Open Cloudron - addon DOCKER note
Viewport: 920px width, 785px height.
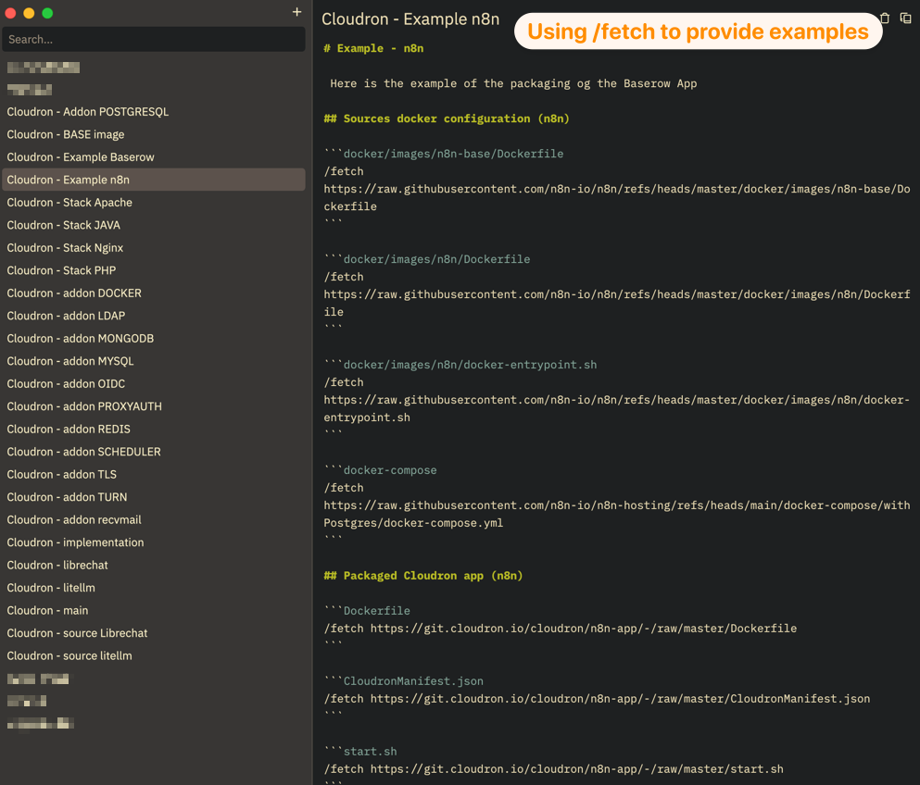pos(154,293)
